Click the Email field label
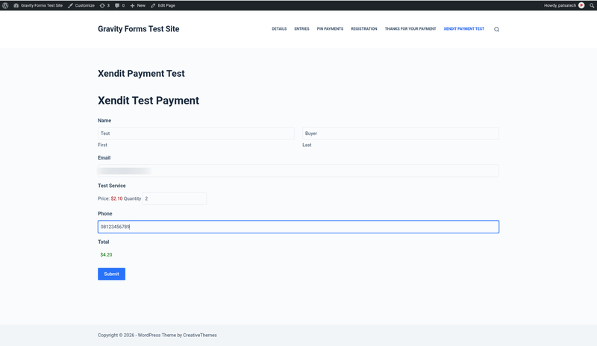The height and width of the screenshot is (346, 597). click(104, 157)
